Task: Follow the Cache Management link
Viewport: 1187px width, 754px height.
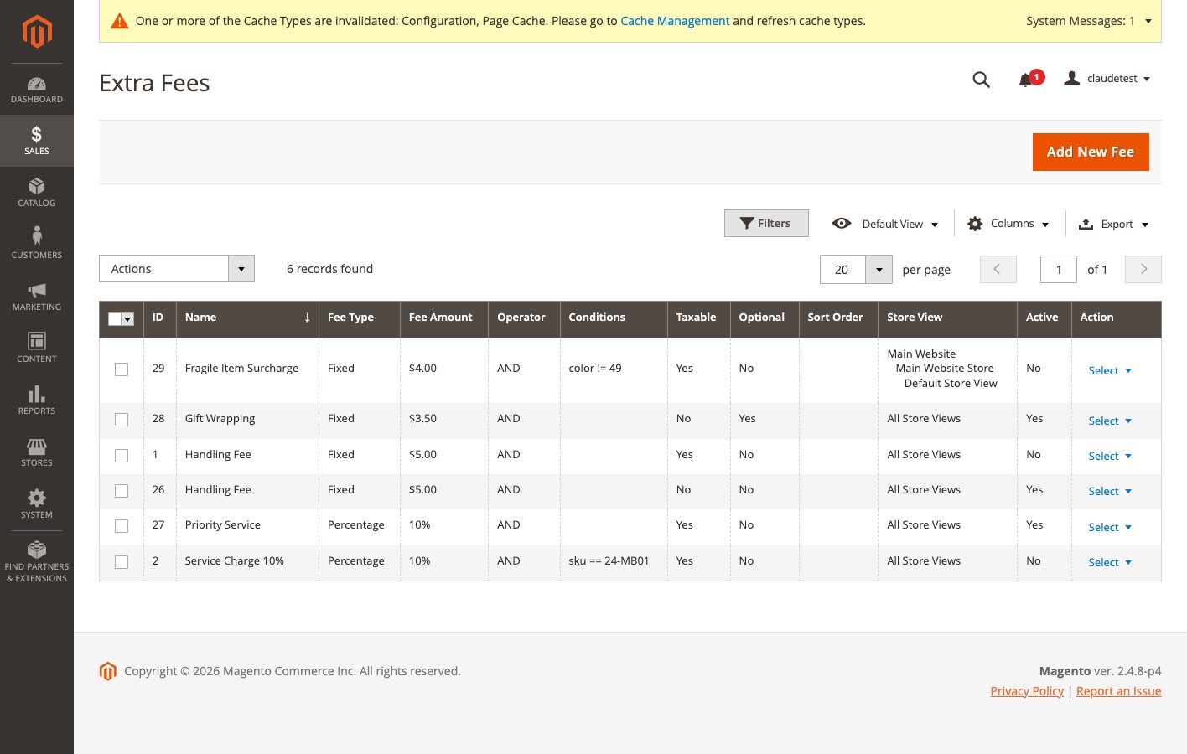Action: pos(675,21)
